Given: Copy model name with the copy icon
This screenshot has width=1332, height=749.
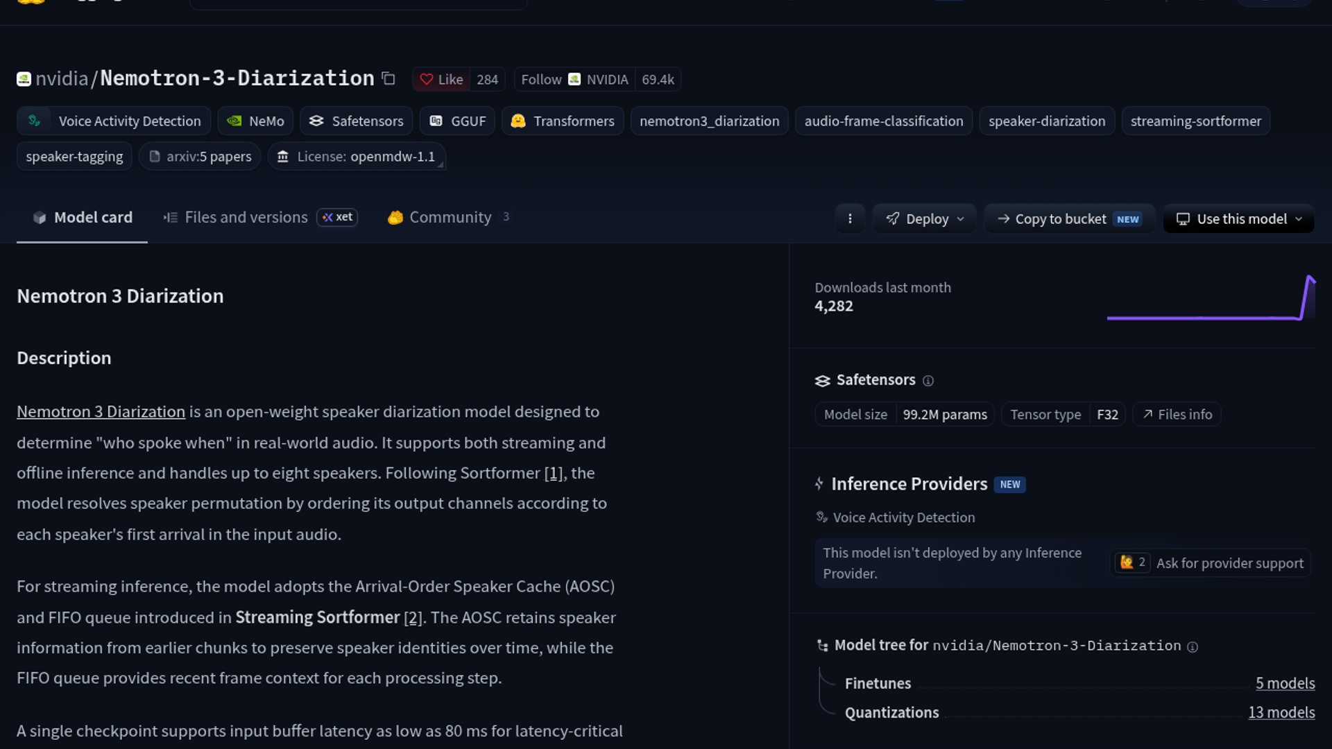Looking at the screenshot, I should 388,79.
